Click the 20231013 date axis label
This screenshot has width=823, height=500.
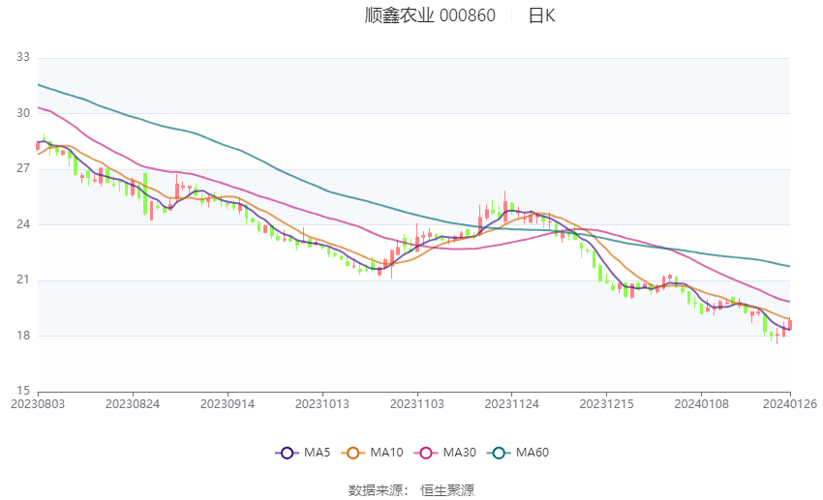coord(322,404)
